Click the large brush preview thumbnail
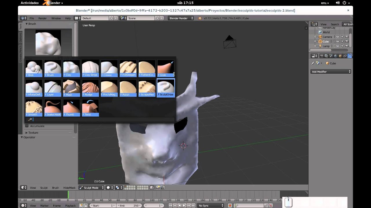Image resolution: width=371 pixels, height=208 pixels. click(x=48, y=42)
